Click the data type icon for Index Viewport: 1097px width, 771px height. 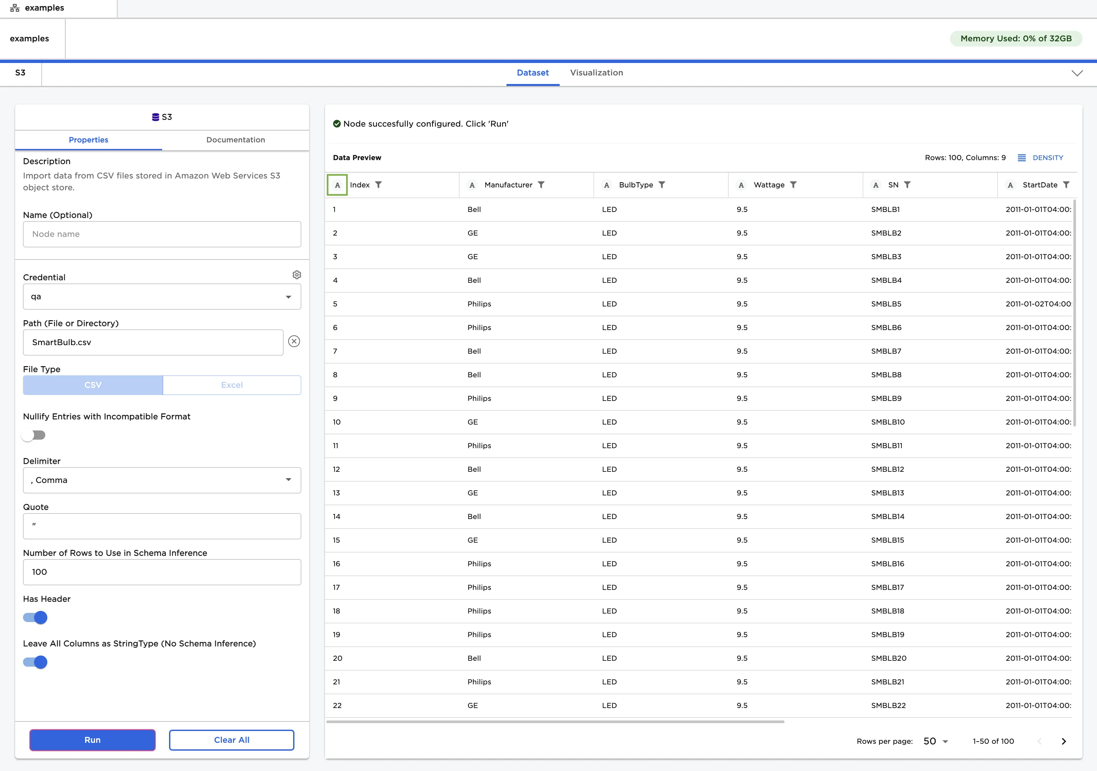tap(337, 185)
